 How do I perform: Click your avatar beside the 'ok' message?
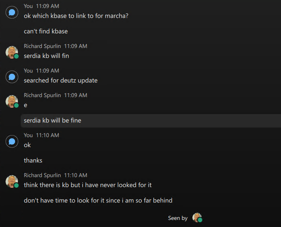[x=12, y=141]
